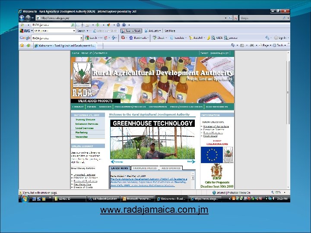Open the AVG Info dropdown

153,31
